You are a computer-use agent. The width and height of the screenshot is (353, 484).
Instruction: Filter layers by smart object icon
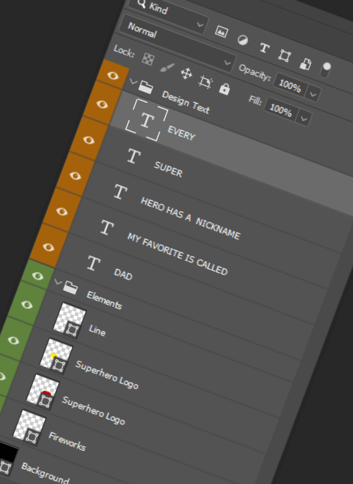click(x=305, y=64)
